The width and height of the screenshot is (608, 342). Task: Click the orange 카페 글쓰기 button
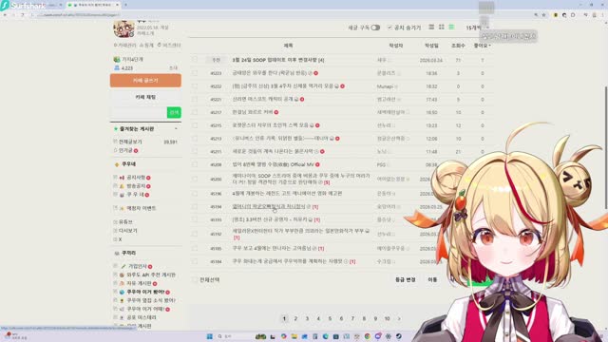coord(145,80)
